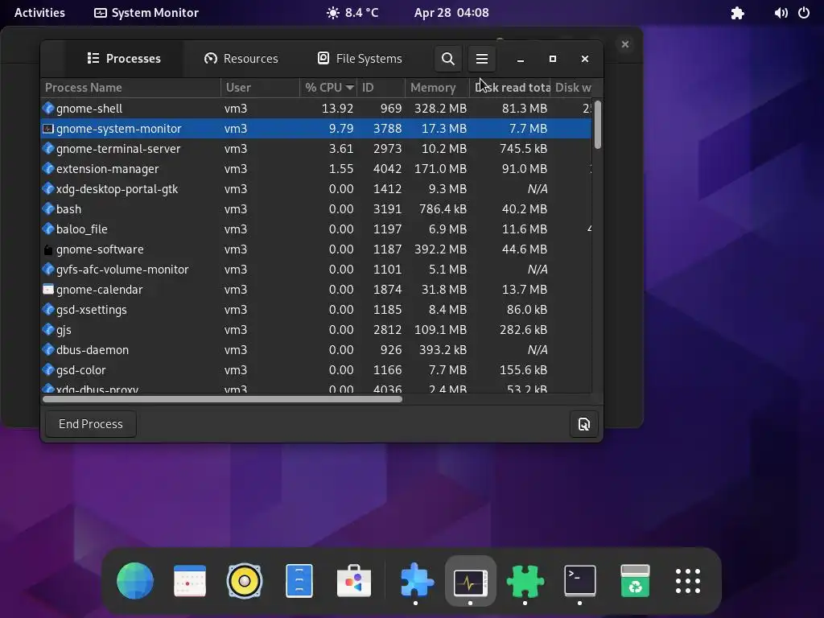Image resolution: width=824 pixels, height=618 pixels.
Task: Open the Rhythmbox speaker dock icon
Action: [x=245, y=581]
